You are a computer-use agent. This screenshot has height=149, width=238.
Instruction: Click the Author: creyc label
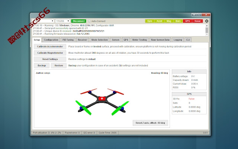43,73
